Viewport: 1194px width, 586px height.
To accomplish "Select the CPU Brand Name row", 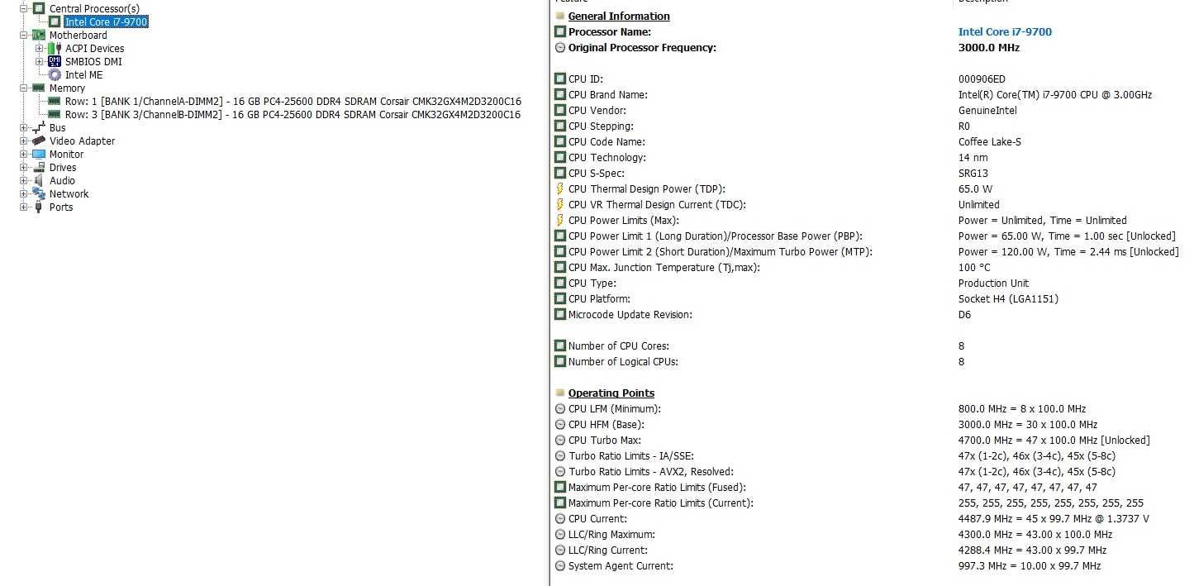I will [x=872, y=94].
